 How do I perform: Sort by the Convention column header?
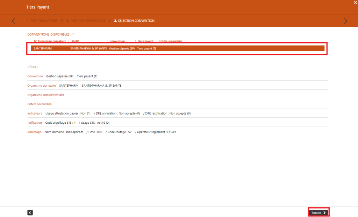click(x=116, y=41)
